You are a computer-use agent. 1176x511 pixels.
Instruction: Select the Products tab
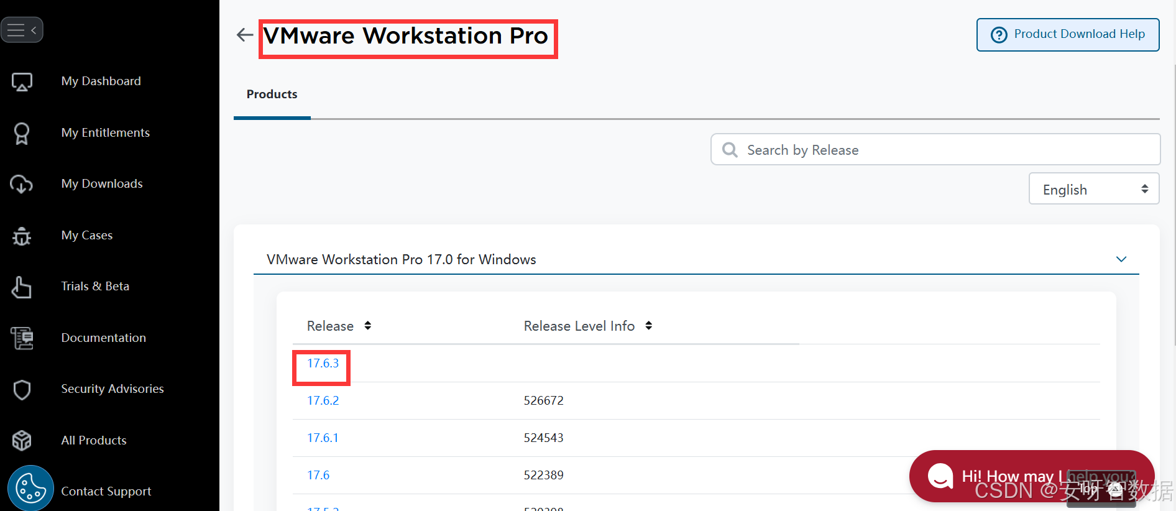click(272, 94)
